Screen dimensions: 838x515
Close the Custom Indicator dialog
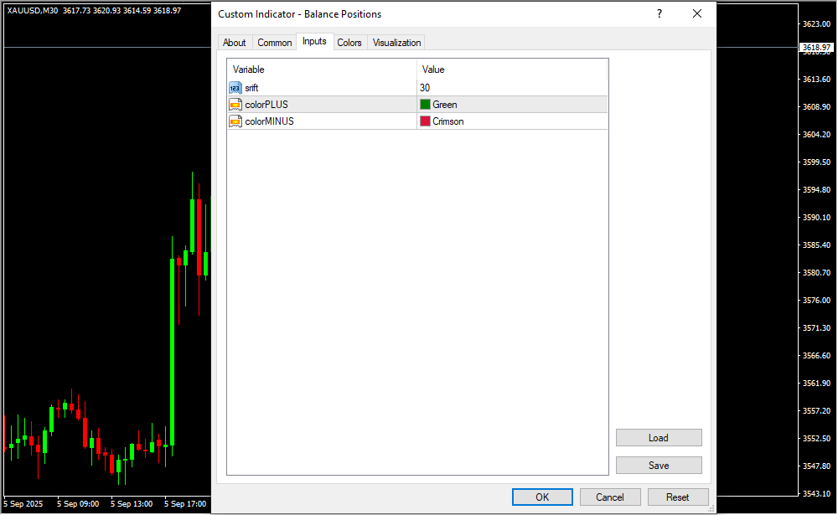(x=696, y=14)
